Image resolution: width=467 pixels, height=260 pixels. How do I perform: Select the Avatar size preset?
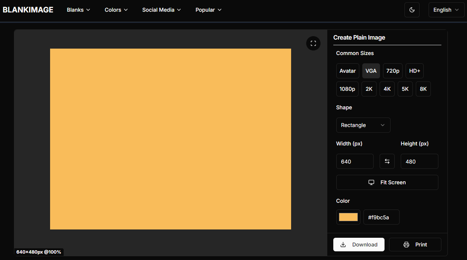point(348,71)
